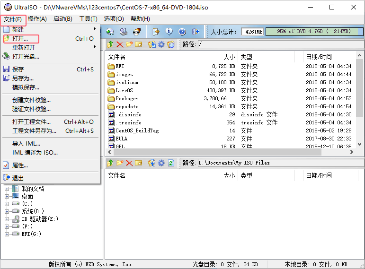Select the LiveOS folder row

(x=231, y=90)
